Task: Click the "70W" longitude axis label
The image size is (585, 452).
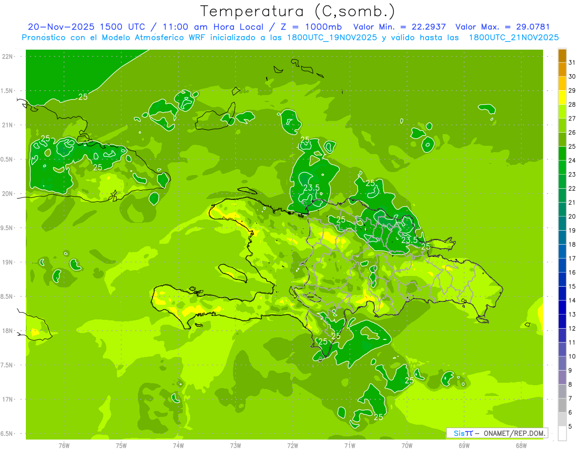Action: [x=407, y=446]
